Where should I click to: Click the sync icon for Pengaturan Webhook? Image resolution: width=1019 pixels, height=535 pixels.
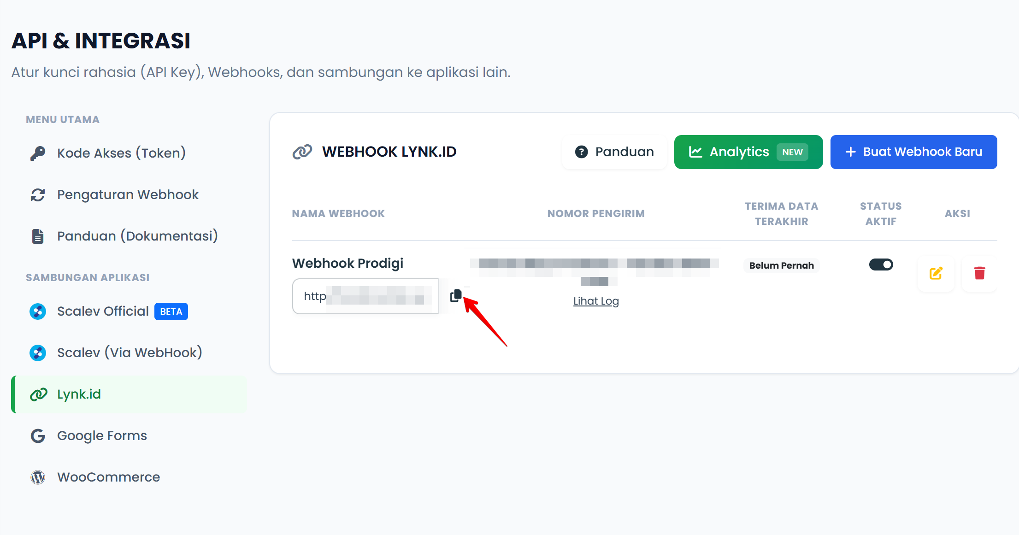click(38, 195)
